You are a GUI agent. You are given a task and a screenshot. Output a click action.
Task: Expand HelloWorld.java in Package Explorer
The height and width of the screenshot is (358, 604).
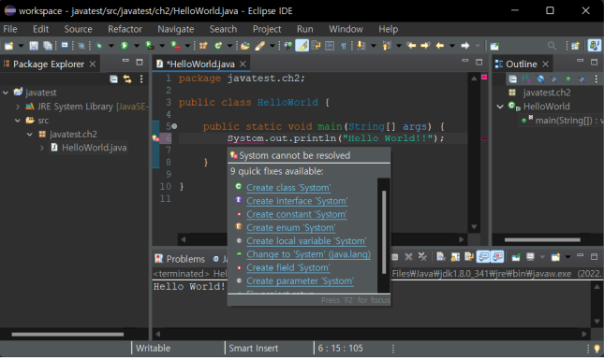pos(42,148)
